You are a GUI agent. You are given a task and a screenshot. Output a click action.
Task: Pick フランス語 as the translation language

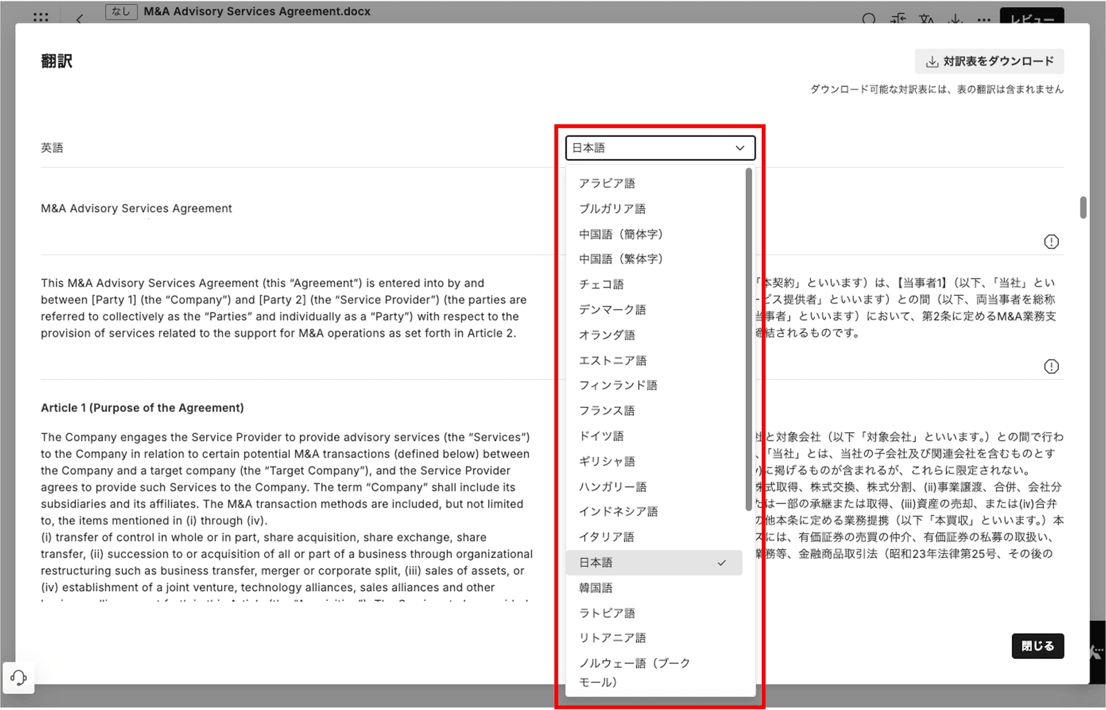coord(607,411)
